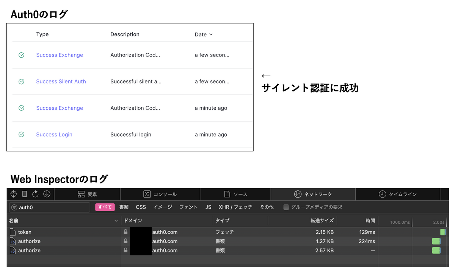Open the Date column sort chevron
Image resolution: width=455 pixels, height=270 pixels.
(211, 35)
